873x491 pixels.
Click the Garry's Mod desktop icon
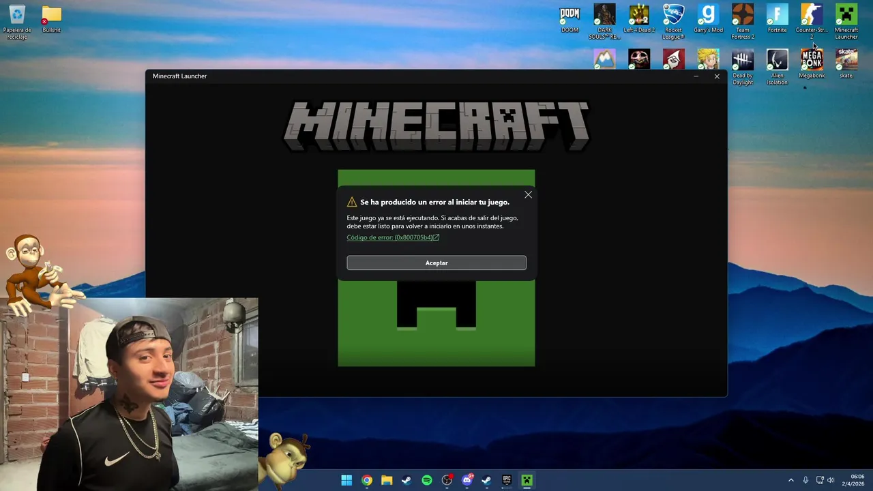coord(708,19)
